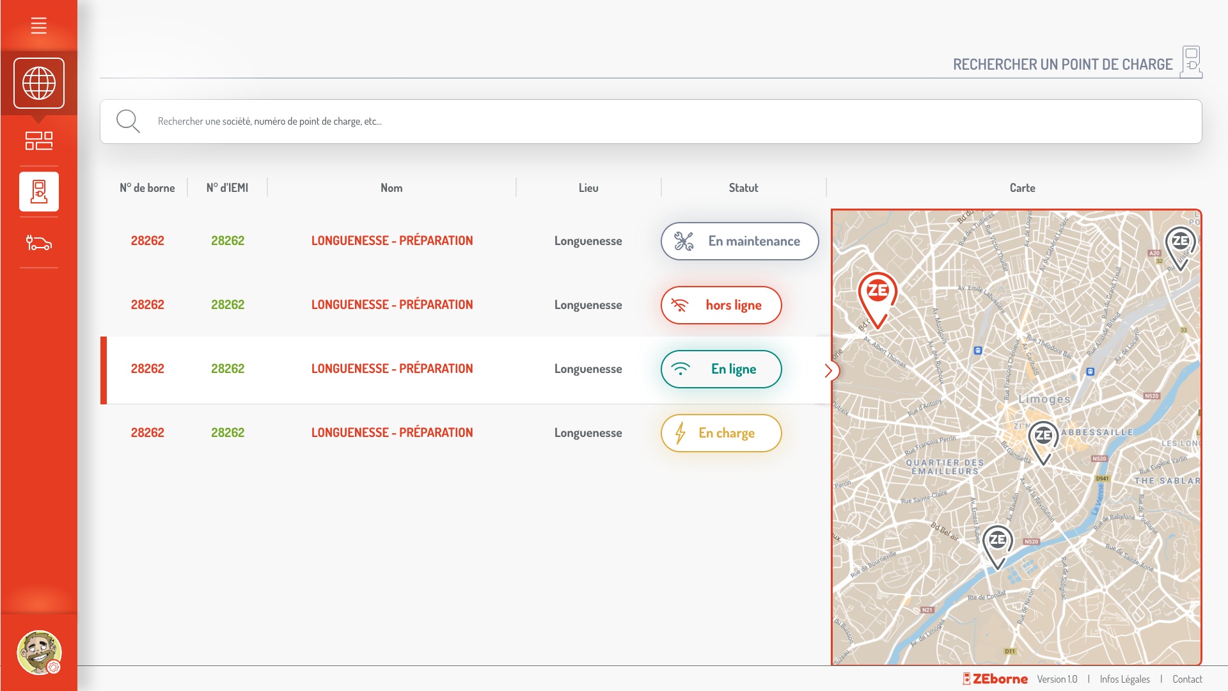Expand row details with right chevron arrow
This screenshot has width=1228, height=691.
pyautogui.click(x=828, y=370)
